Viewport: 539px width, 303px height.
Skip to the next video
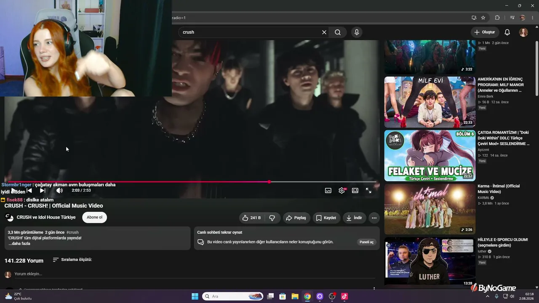point(43,191)
